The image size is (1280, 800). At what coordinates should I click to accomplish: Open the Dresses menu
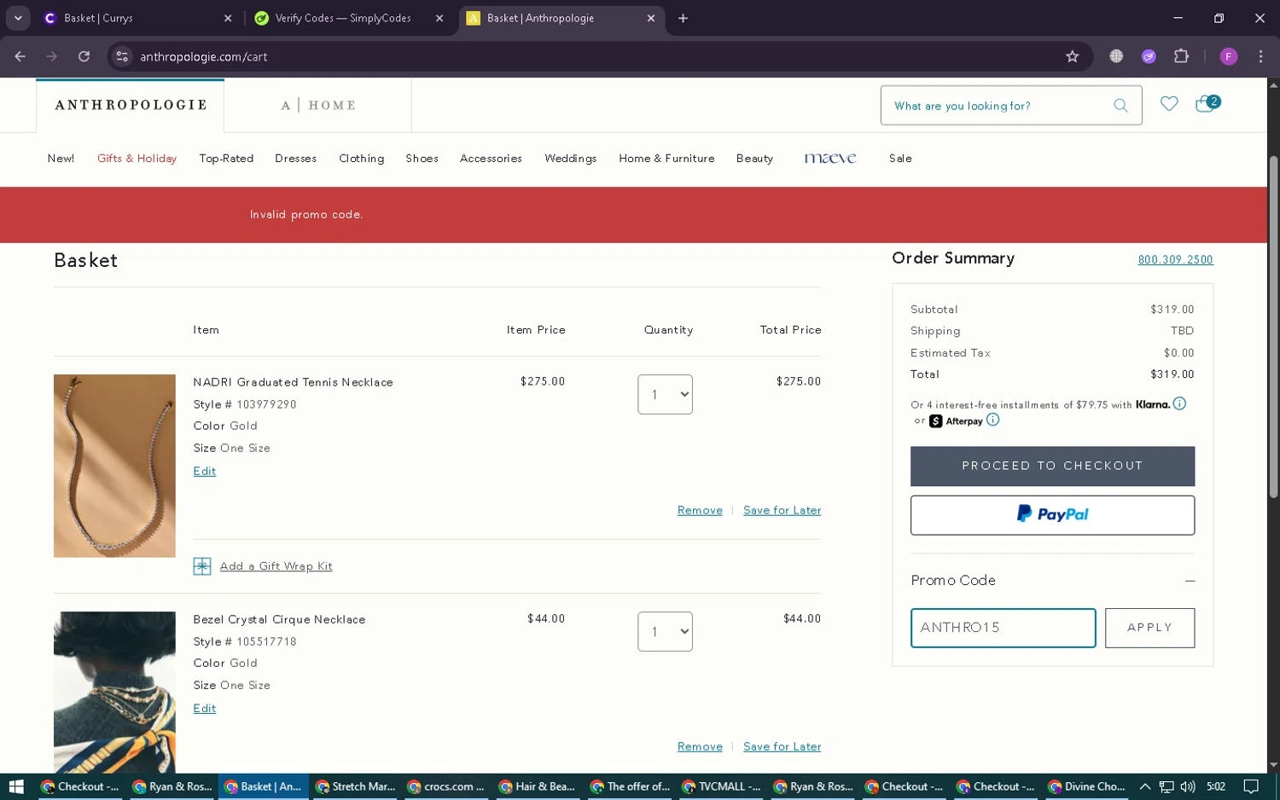pos(295,159)
